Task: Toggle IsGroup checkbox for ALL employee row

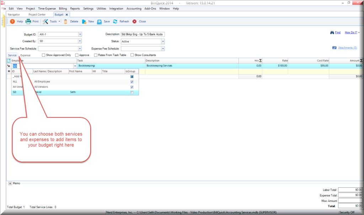Action: click(x=132, y=82)
